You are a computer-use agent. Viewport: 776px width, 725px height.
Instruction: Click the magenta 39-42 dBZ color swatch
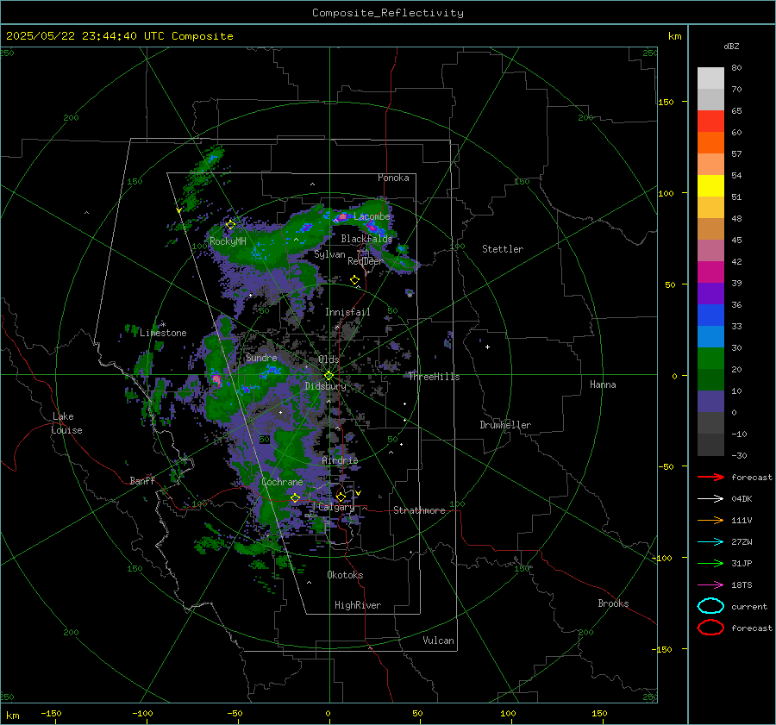[710, 272]
